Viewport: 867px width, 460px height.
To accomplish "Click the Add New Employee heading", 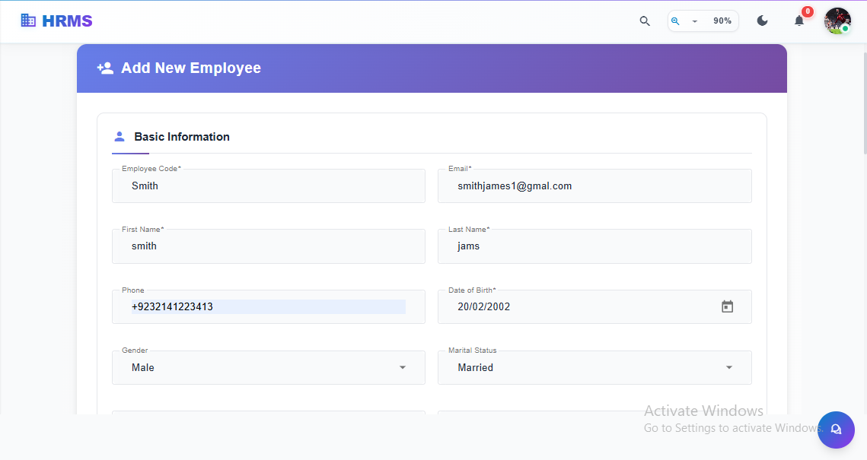I will point(191,68).
